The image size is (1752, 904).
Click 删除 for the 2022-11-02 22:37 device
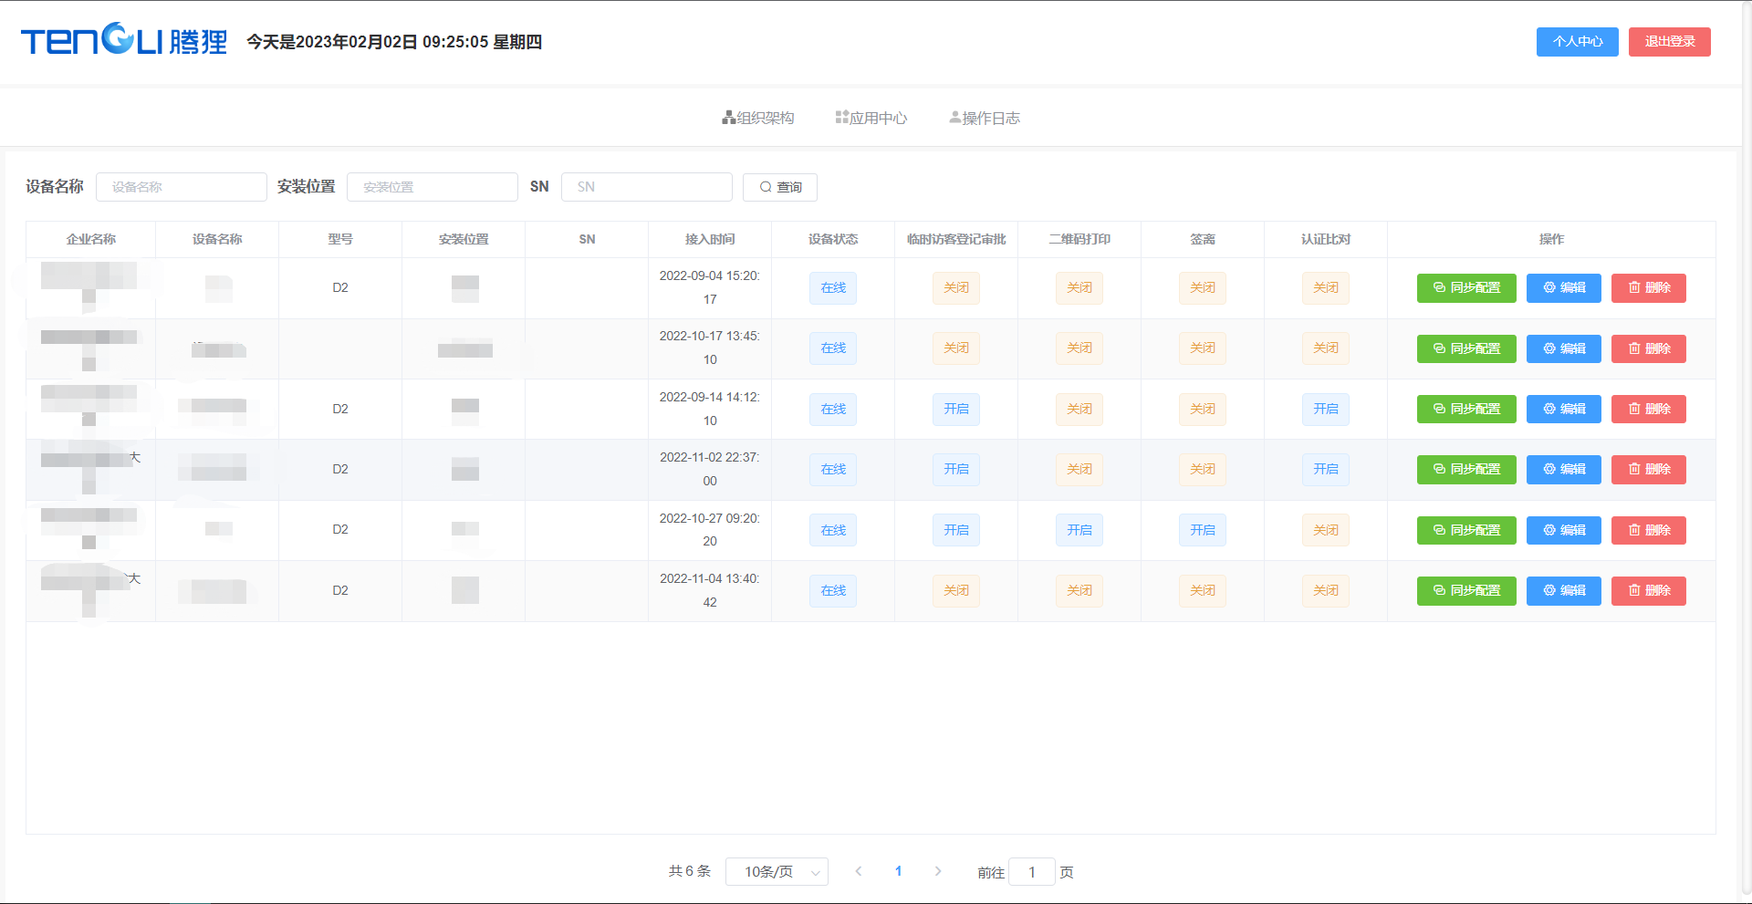1648,469
